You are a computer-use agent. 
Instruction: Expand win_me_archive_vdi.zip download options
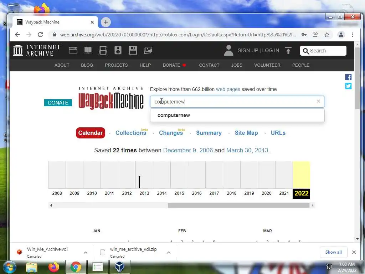169,253
